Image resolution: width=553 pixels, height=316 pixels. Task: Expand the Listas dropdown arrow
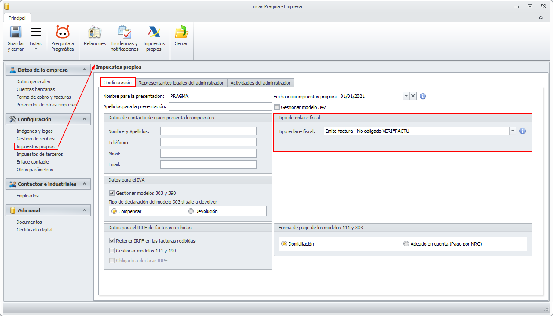36,49
